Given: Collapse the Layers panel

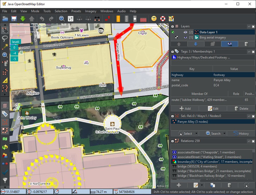Looking at the screenshot, I should pyautogui.click(x=173, y=26).
